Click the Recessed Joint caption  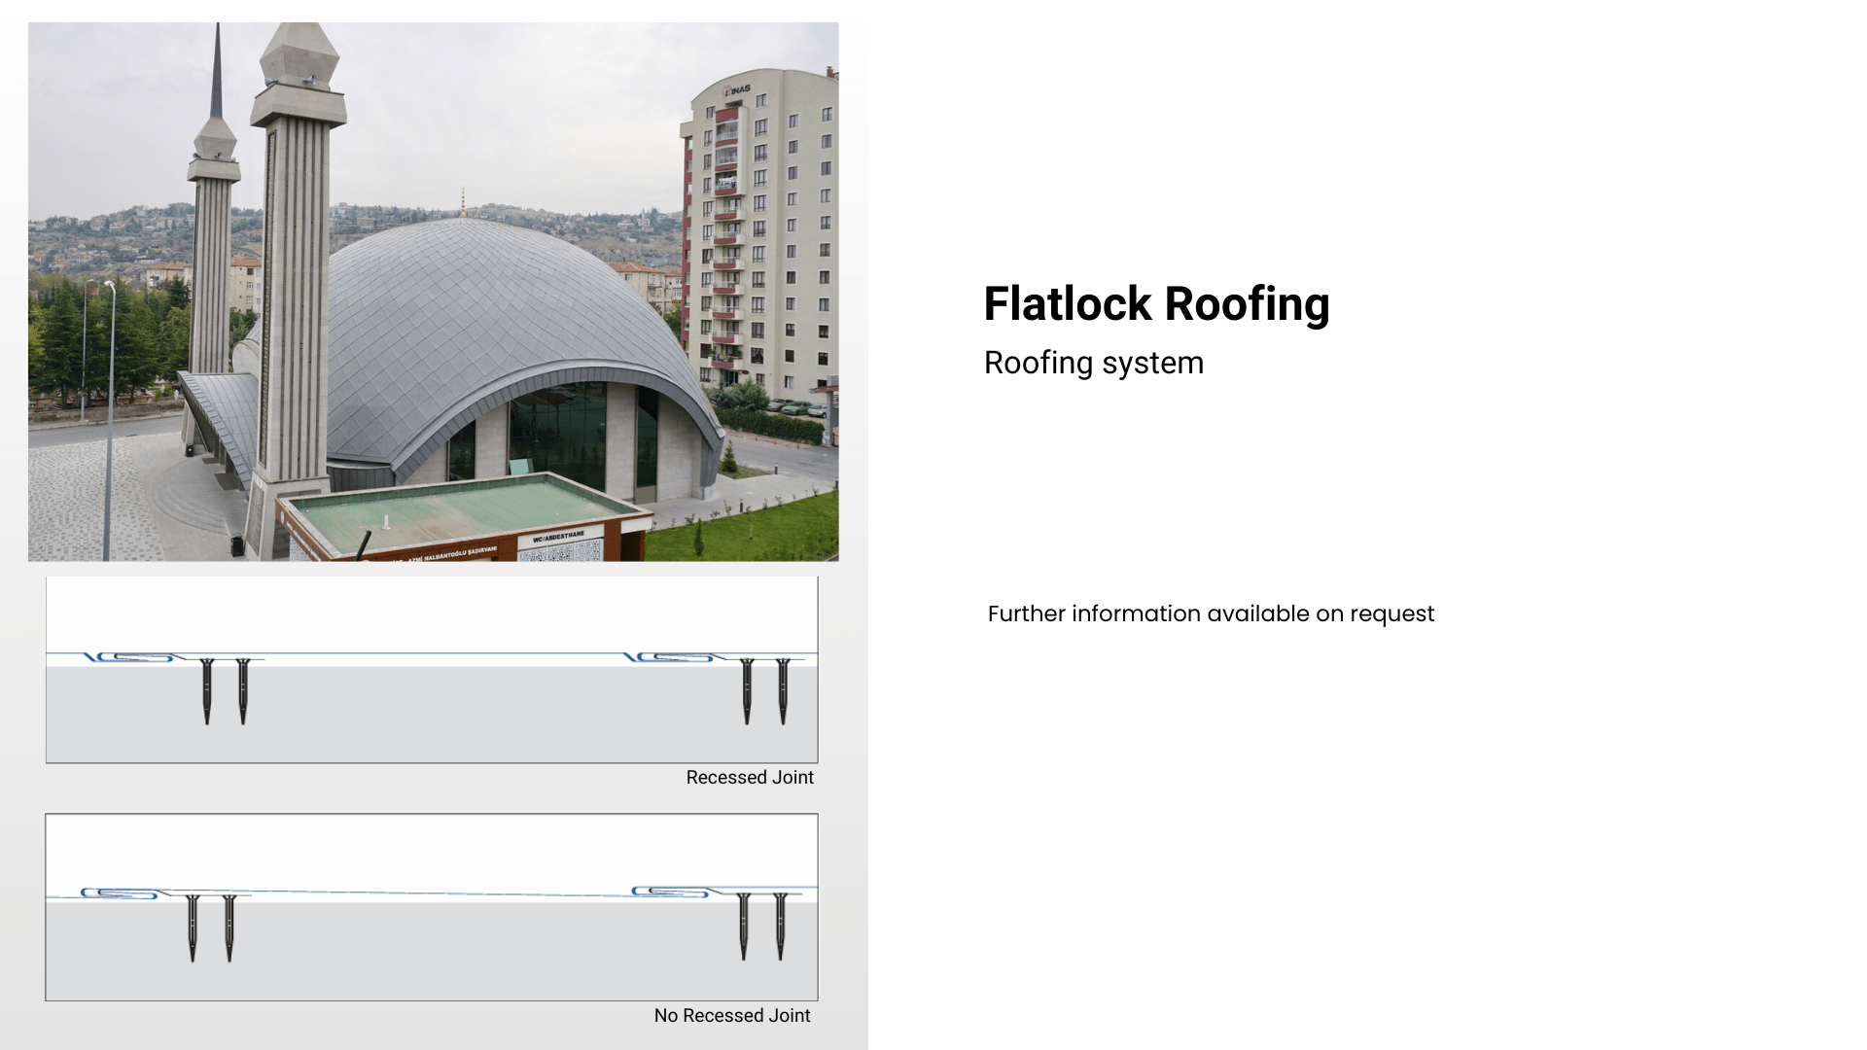[x=749, y=777]
